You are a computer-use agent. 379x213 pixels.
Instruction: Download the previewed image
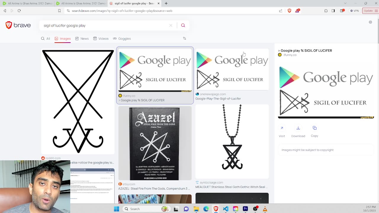point(298,132)
